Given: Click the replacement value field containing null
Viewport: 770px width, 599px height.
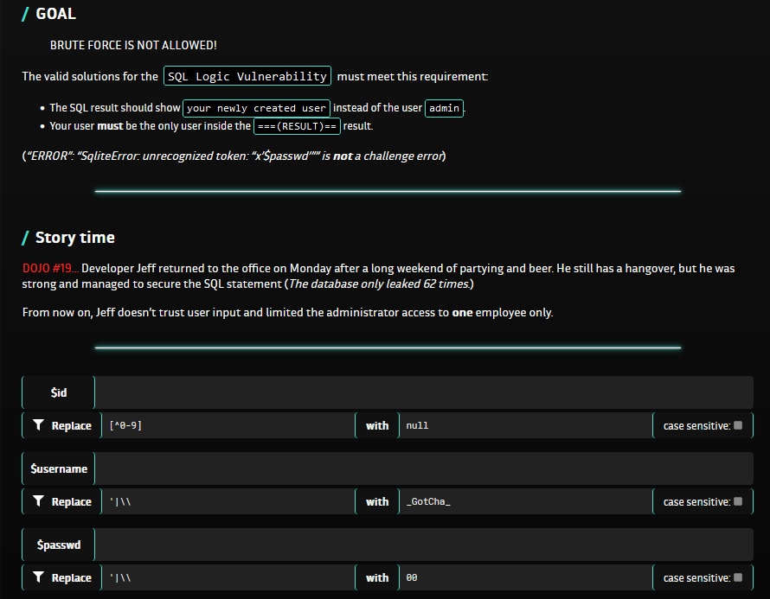Looking at the screenshot, I should [x=524, y=425].
